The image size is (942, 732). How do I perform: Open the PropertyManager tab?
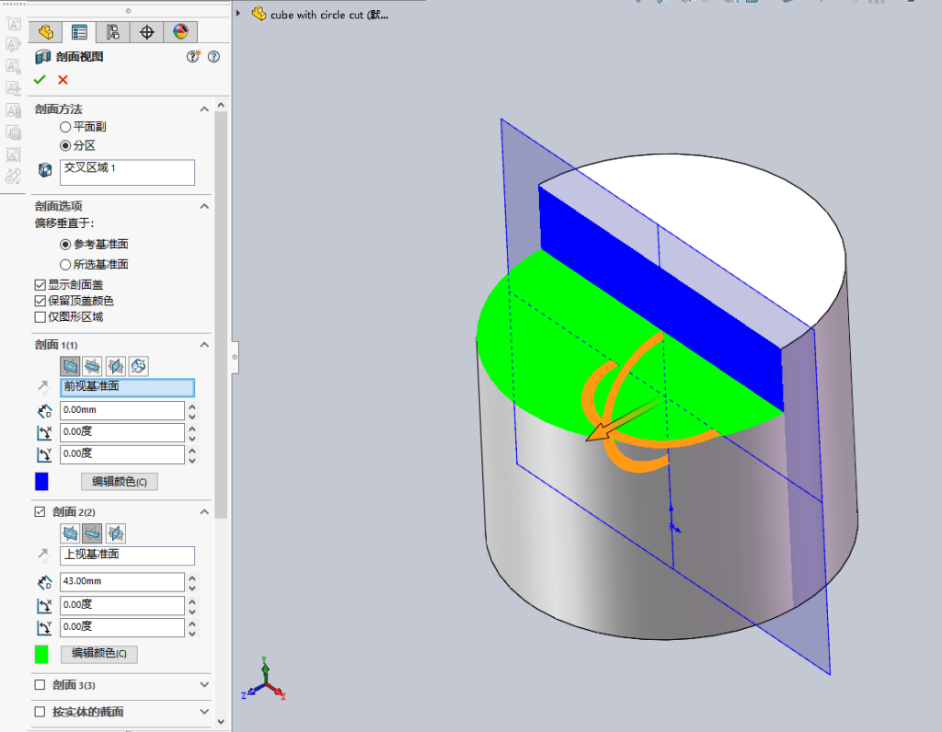(79, 32)
